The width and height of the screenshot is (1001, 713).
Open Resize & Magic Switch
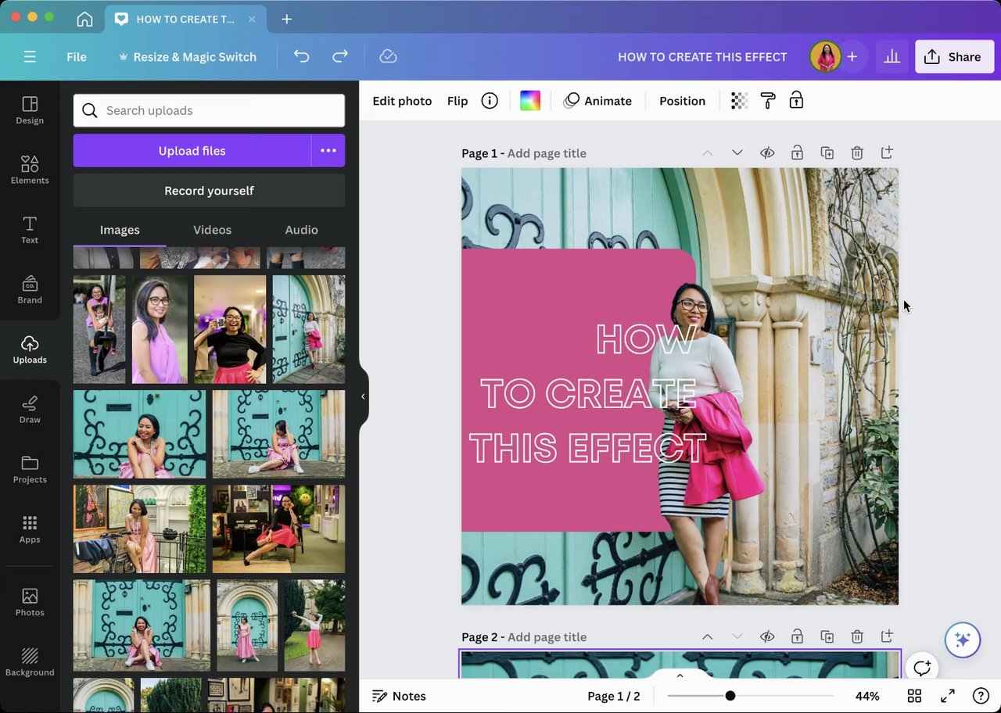click(187, 57)
